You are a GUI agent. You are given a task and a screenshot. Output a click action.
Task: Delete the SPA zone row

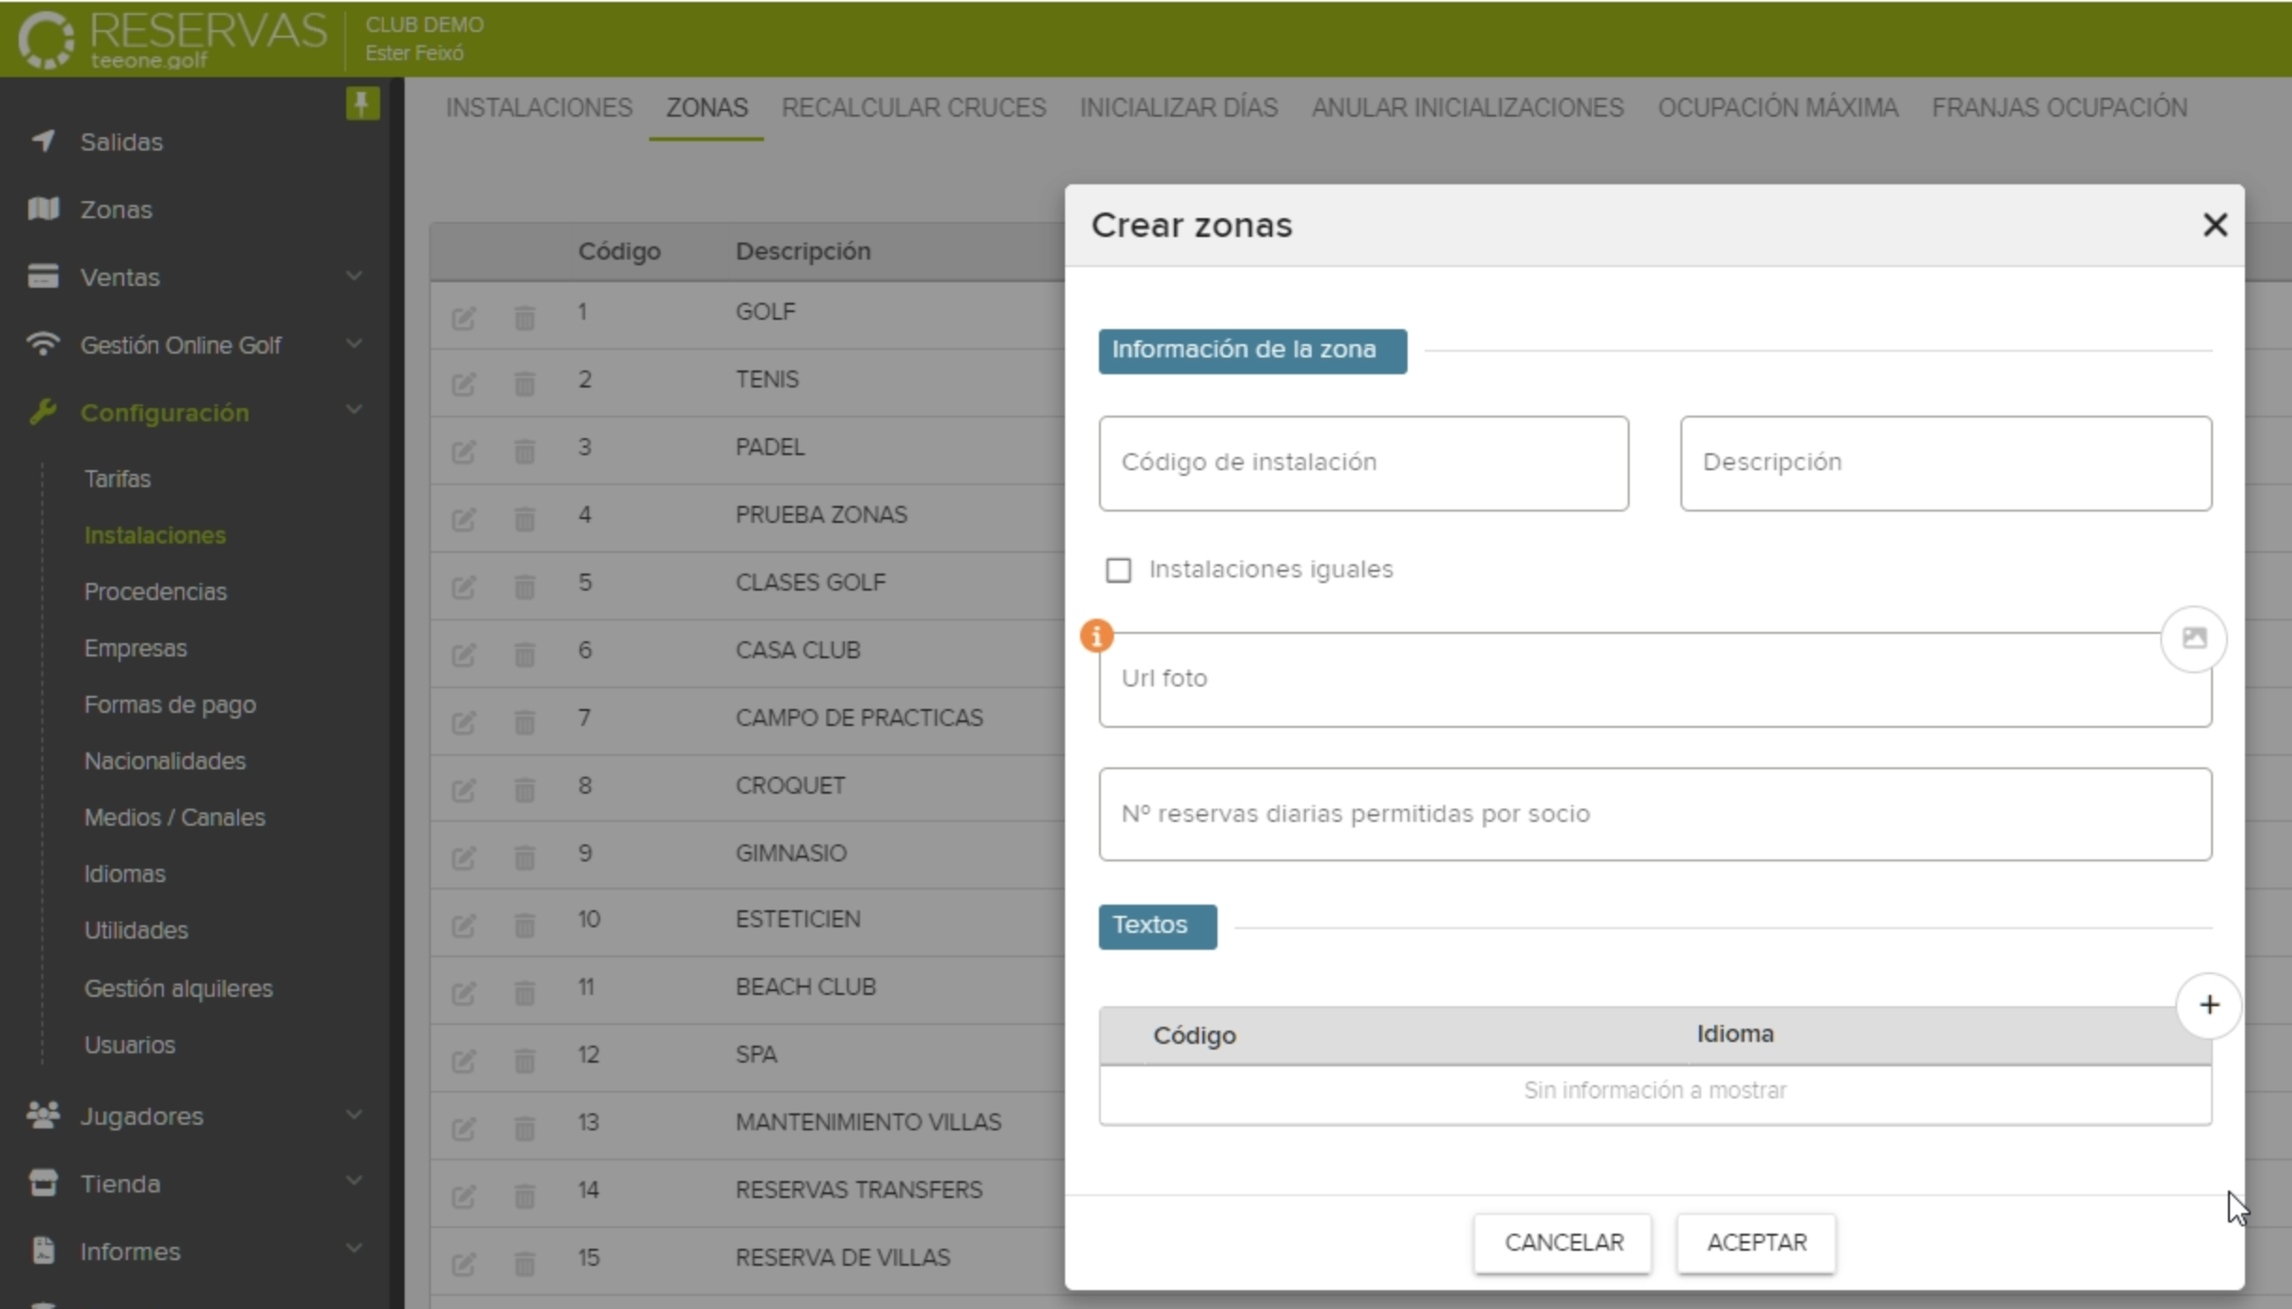tap(525, 1061)
